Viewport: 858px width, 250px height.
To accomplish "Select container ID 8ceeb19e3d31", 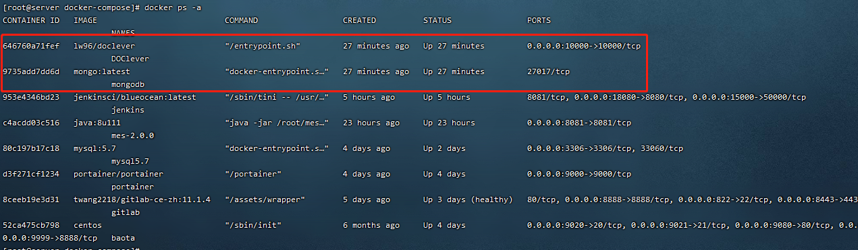I will pyautogui.click(x=31, y=199).
